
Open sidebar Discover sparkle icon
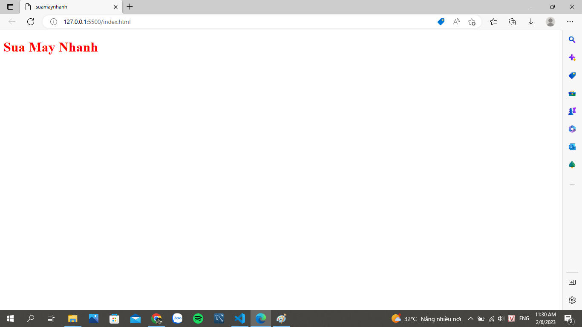(572, 57)
